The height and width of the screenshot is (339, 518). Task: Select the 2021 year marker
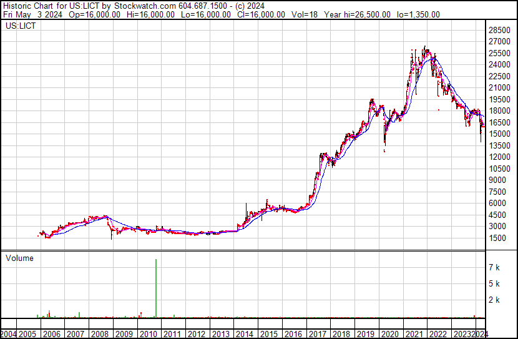point(414,334)
